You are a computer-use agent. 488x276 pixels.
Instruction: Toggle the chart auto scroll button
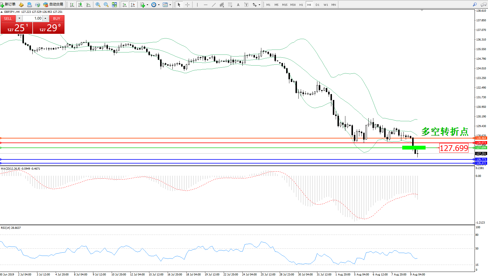tap(125, 5)
